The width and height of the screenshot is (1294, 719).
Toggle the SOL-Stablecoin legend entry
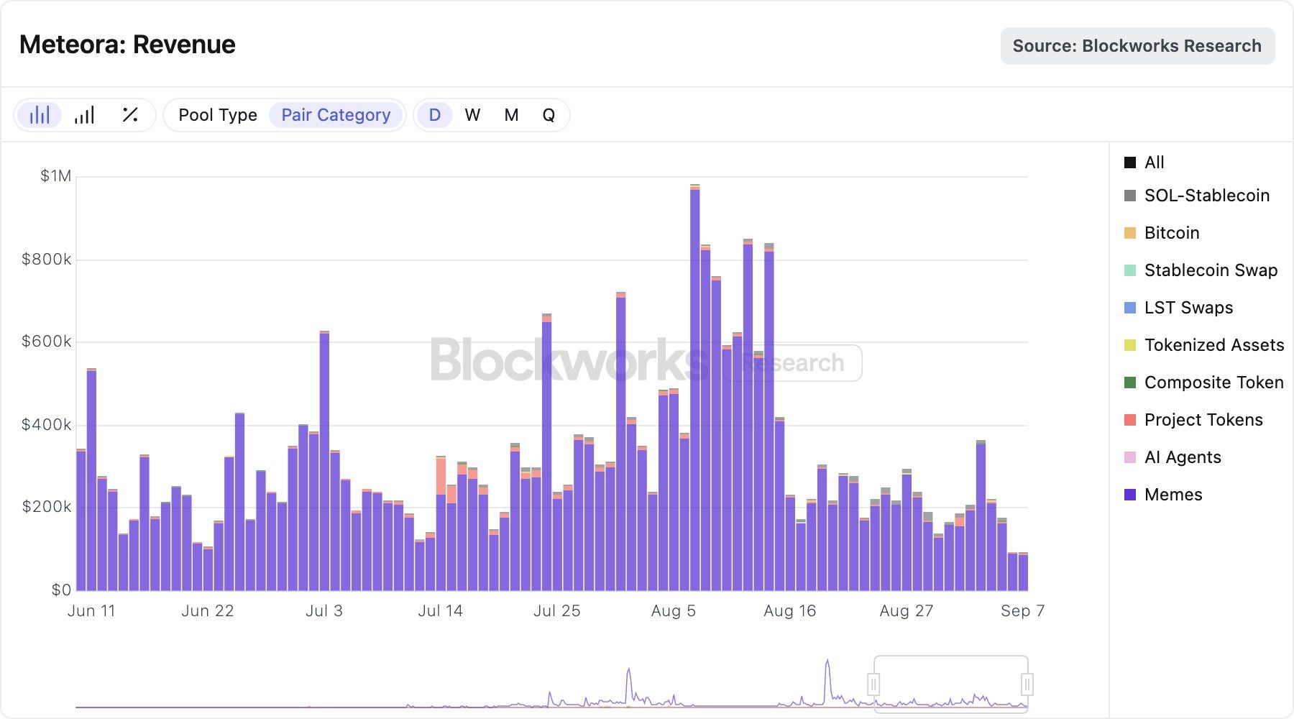coord(1205,196)
